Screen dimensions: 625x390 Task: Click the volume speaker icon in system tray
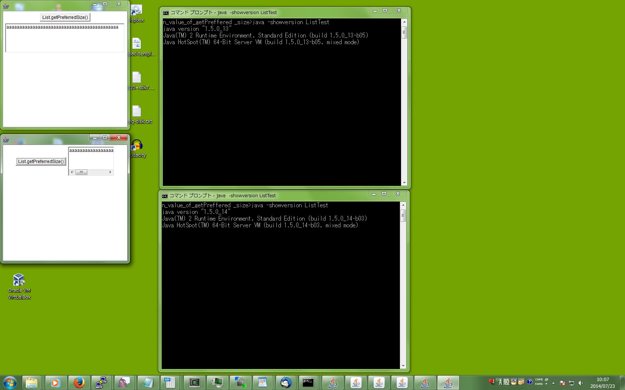[580, 383]
